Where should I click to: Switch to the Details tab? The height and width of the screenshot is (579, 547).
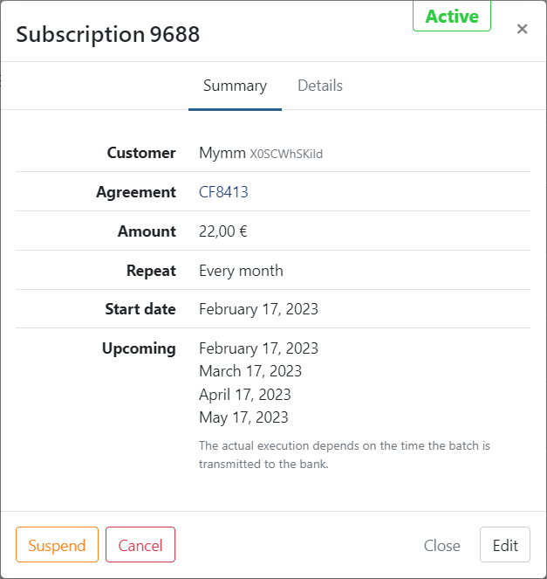click(320, 86)
